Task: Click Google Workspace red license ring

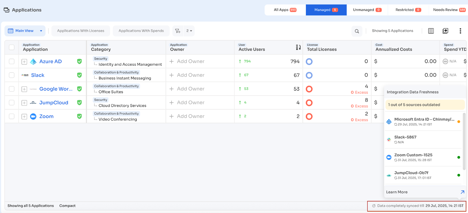Action: coord(309,89)
